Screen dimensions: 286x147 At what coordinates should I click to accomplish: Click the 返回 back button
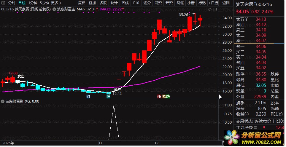tap(226, 3)
